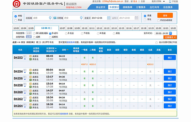The image size is (191, 122).
Task: Expand price details arrow for D4260
Action: 25,93
